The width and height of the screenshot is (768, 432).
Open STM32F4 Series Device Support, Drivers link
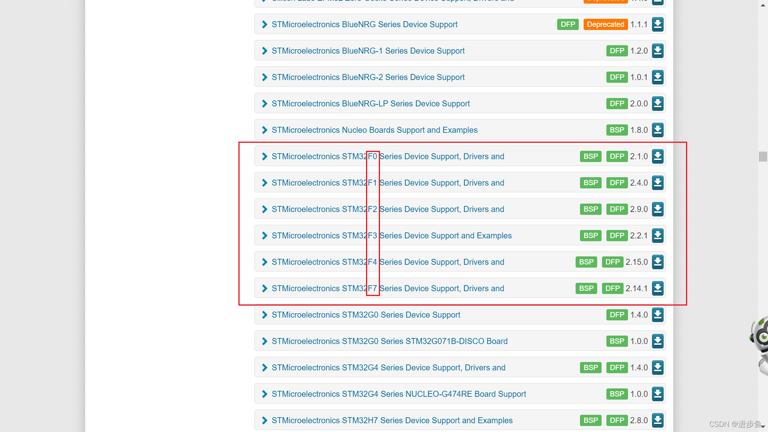388,262
